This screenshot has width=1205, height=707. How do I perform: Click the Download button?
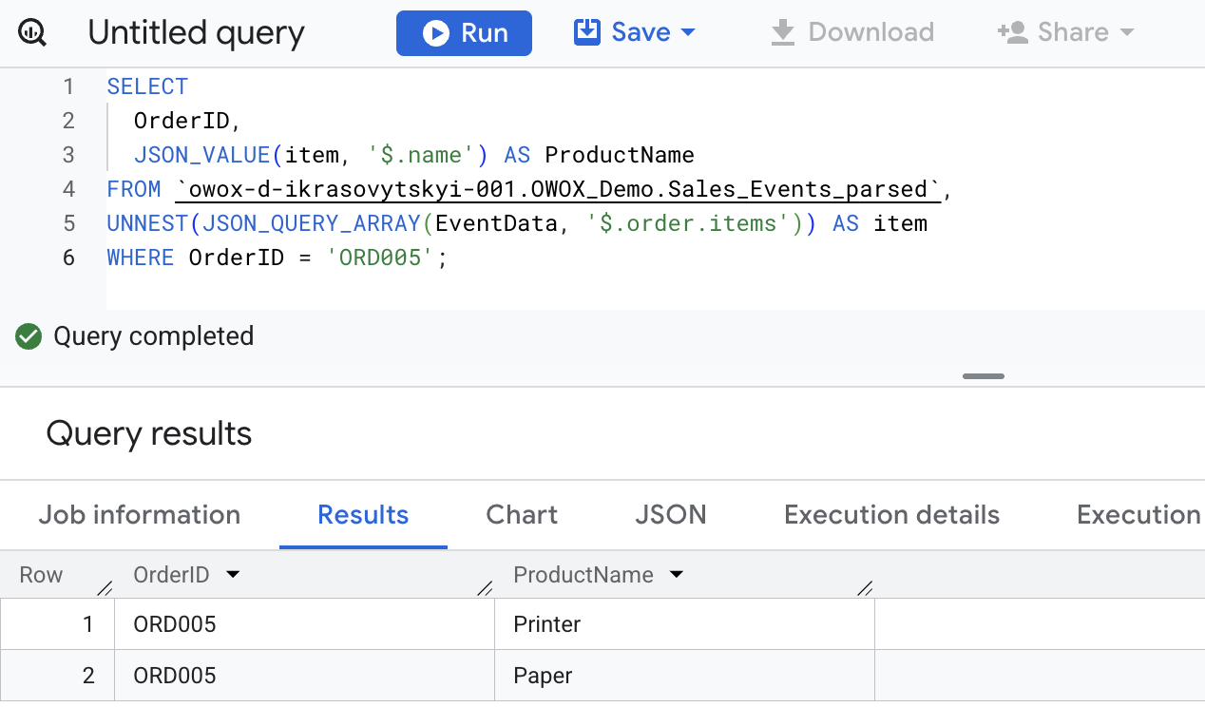pos(852,33)
